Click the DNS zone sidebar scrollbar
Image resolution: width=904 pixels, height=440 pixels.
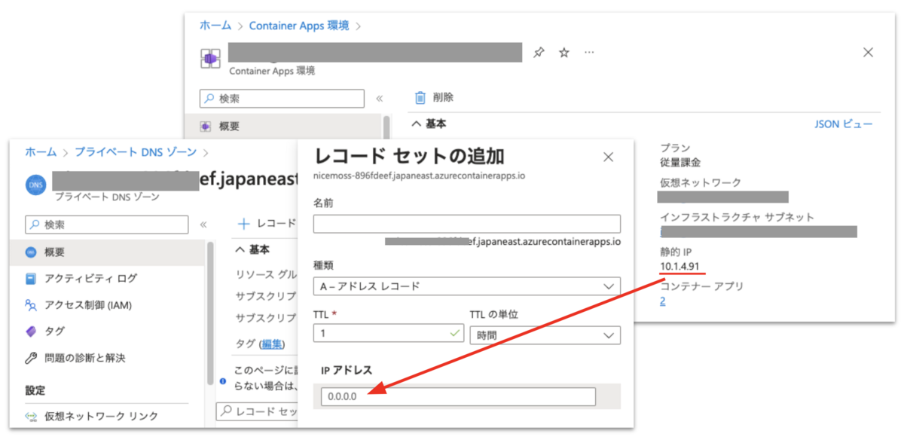pyautogui.click(x=209, y=313)
